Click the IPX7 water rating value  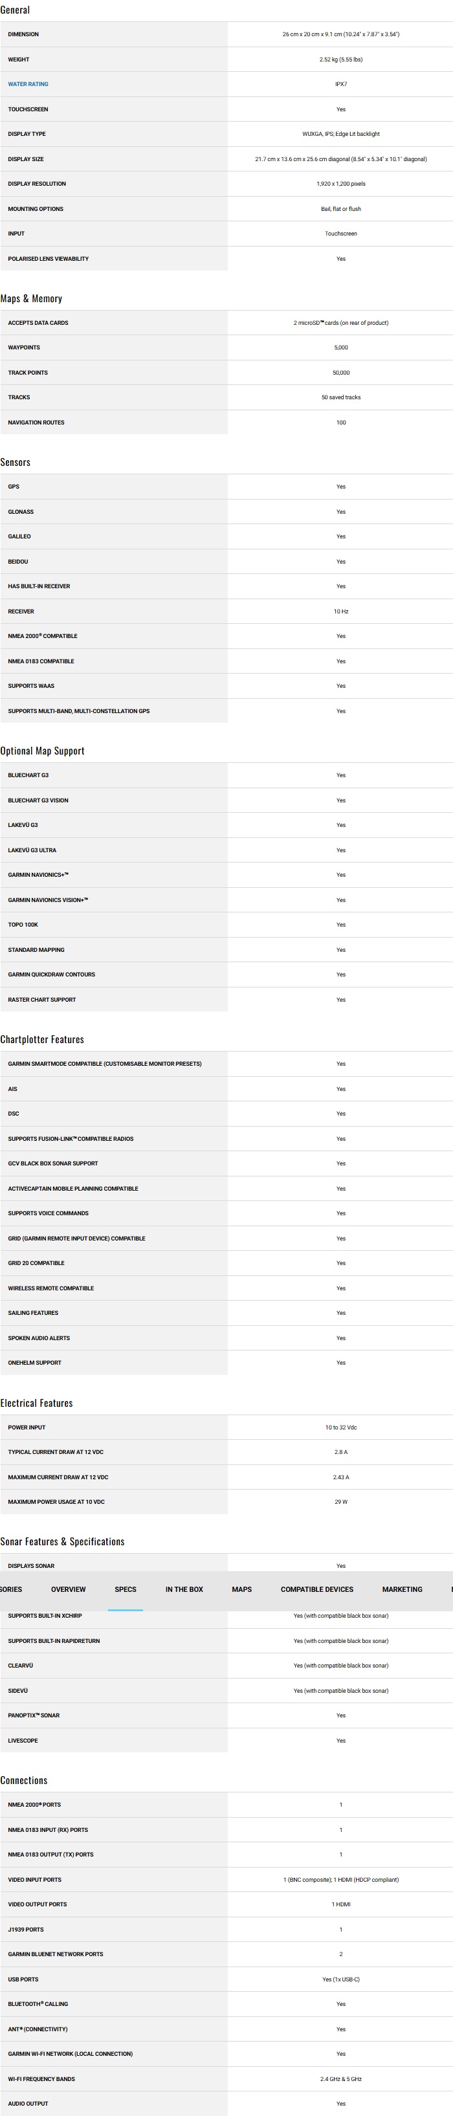pos(340,83)
